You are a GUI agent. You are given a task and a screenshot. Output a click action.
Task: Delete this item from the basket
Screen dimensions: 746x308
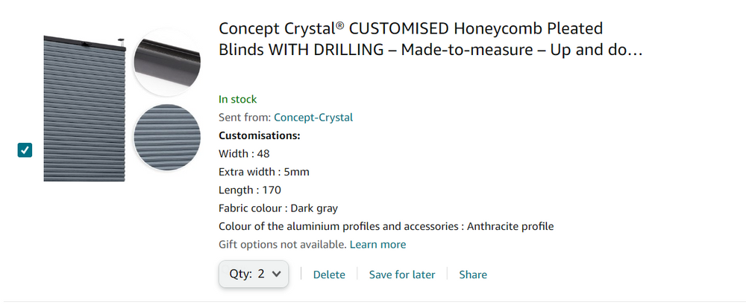329,275
